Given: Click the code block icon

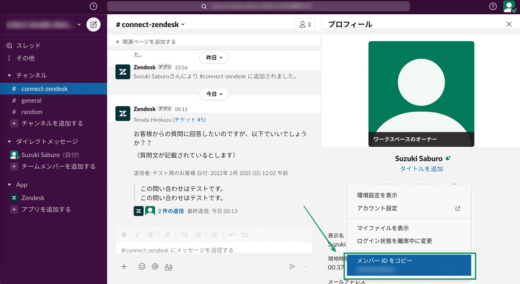Looking at the screenshot, I should pyautogui.click(x=244, y=235).
